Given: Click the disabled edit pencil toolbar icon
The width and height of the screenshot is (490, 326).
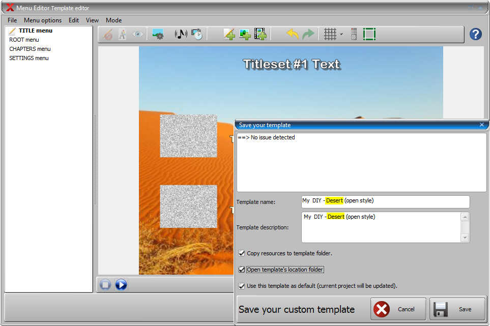Looking at the screenshot, I should (x=108, y=35).
